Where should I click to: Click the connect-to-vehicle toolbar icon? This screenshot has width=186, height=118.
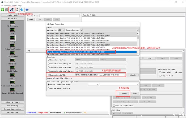tap(12, 10)
